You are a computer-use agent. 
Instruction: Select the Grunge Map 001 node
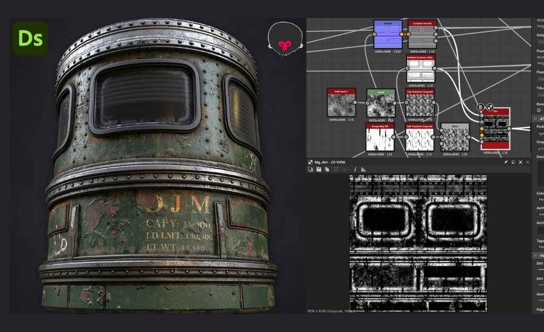380,137
